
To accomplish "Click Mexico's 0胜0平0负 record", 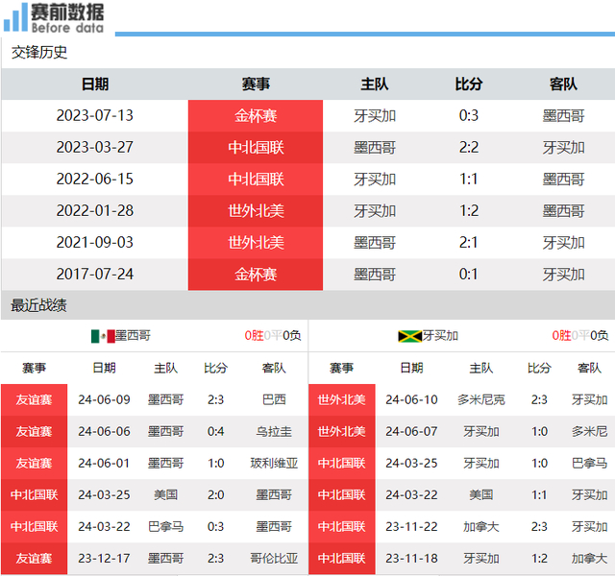I will click(273, 336).
